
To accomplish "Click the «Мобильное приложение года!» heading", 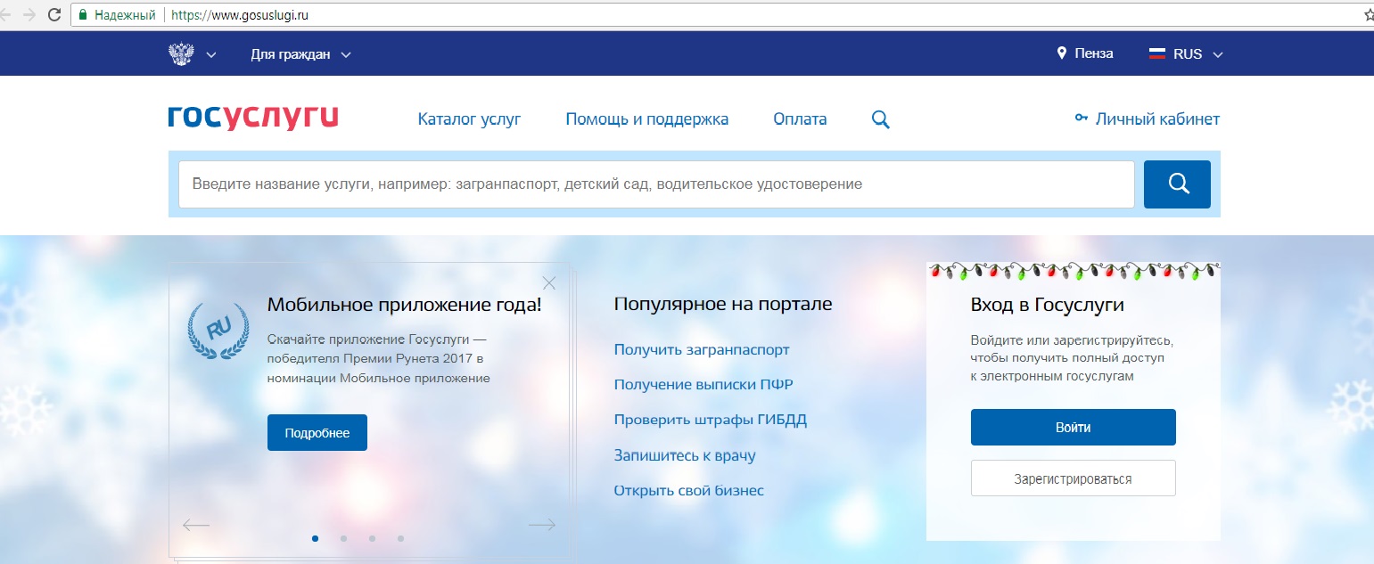I will tap(404, 305).
